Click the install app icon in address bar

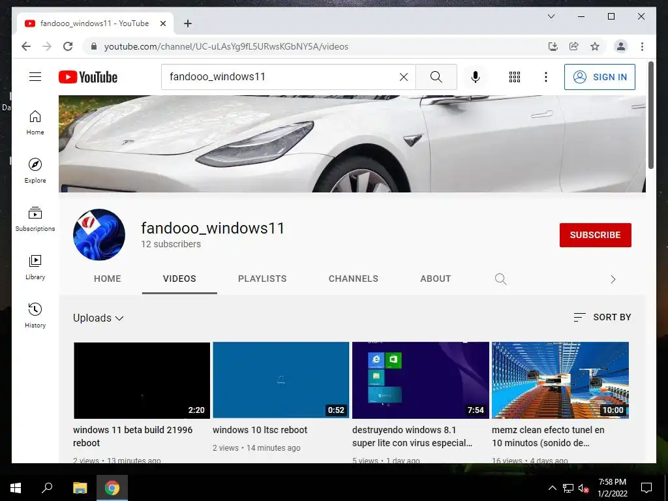coord(553,46)
